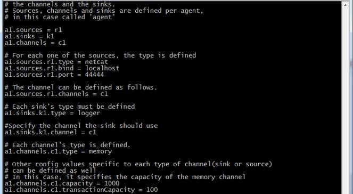
Task: Place cursor on 'a1.channels = c1' line
Action: tap(35, 43)
